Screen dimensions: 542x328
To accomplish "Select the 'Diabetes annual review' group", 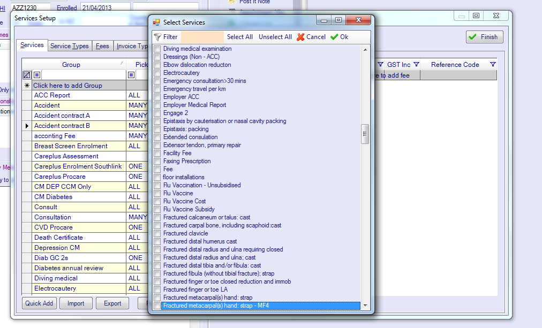I will (x=79, y=268).
